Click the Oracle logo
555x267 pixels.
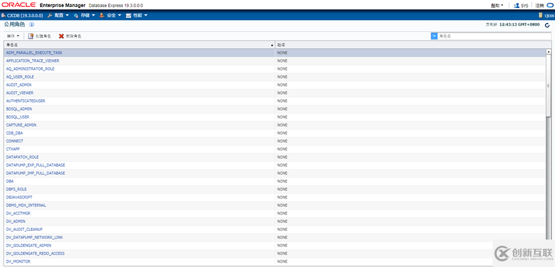19,5
